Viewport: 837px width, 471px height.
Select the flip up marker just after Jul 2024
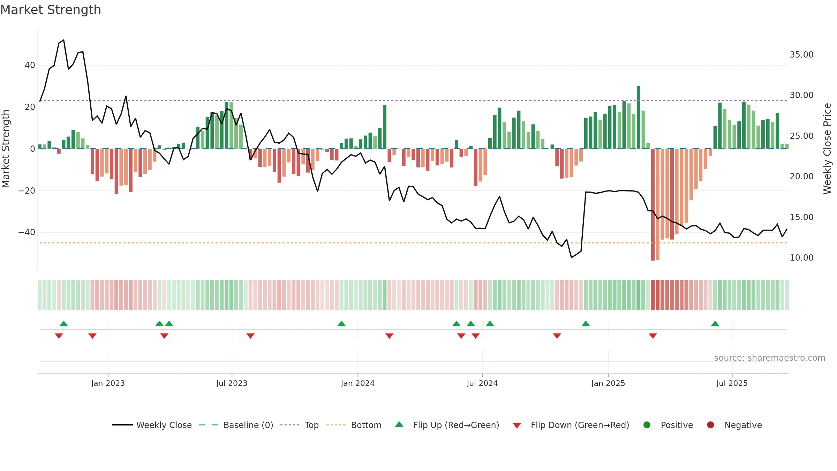[490, 323]
